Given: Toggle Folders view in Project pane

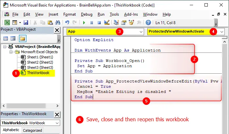Looking at the screenshot, I should [23, 38].
